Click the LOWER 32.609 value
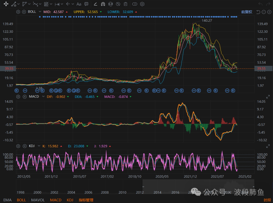Viewport: 273px width, 203px height. [128, 12]
